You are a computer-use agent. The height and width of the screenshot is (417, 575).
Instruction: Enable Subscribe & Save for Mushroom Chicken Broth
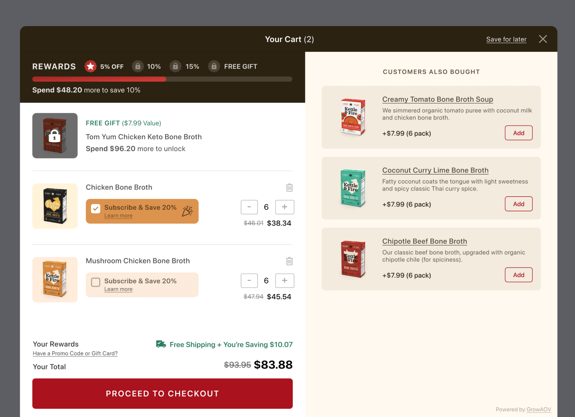[96, 282]
